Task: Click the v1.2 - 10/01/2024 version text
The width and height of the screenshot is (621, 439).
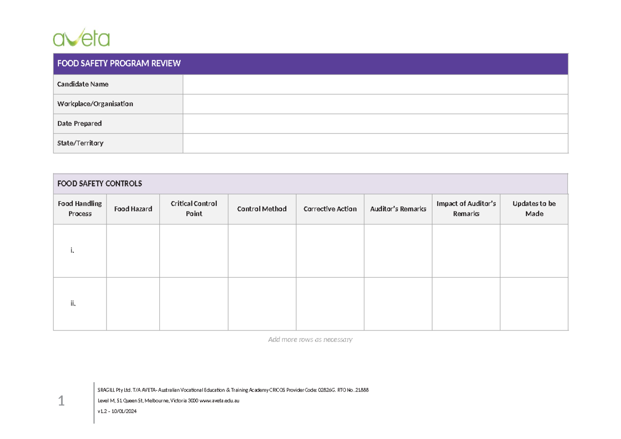Action: (117, 412)
